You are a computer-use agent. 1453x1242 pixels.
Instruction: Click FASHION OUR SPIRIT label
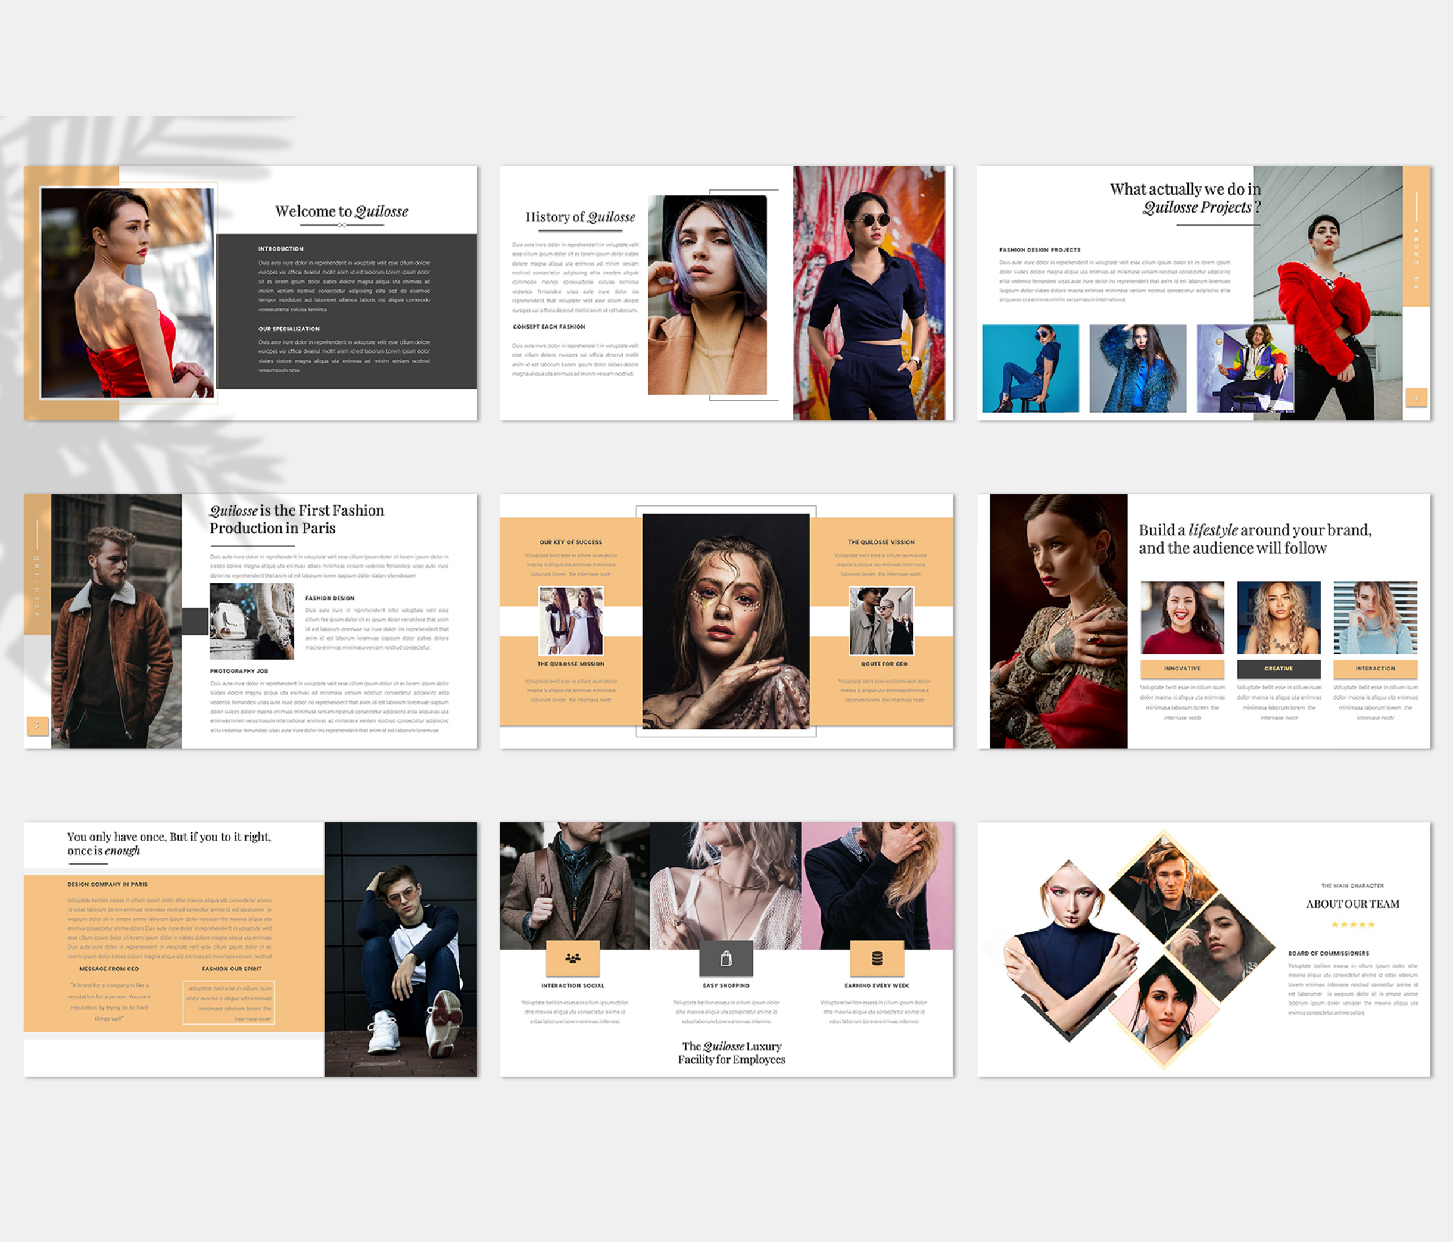232,969
